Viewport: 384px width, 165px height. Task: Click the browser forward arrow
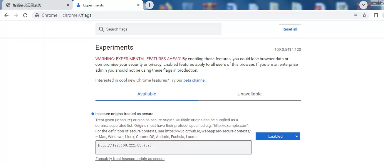coord(16,15)
